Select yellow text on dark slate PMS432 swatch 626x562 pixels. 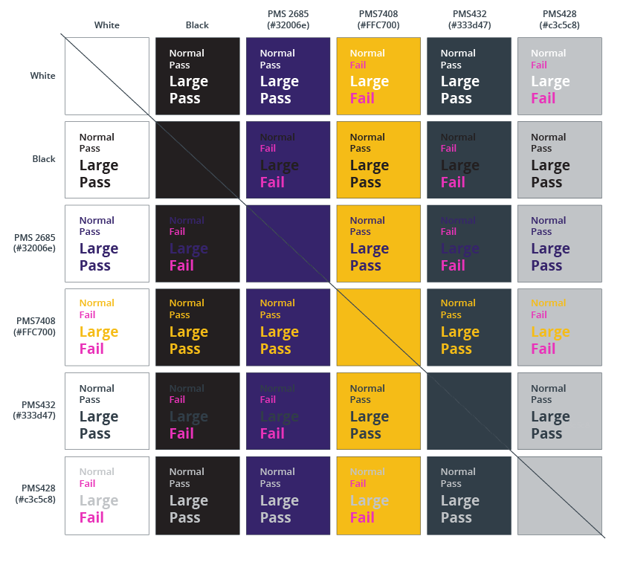point(468,327)
